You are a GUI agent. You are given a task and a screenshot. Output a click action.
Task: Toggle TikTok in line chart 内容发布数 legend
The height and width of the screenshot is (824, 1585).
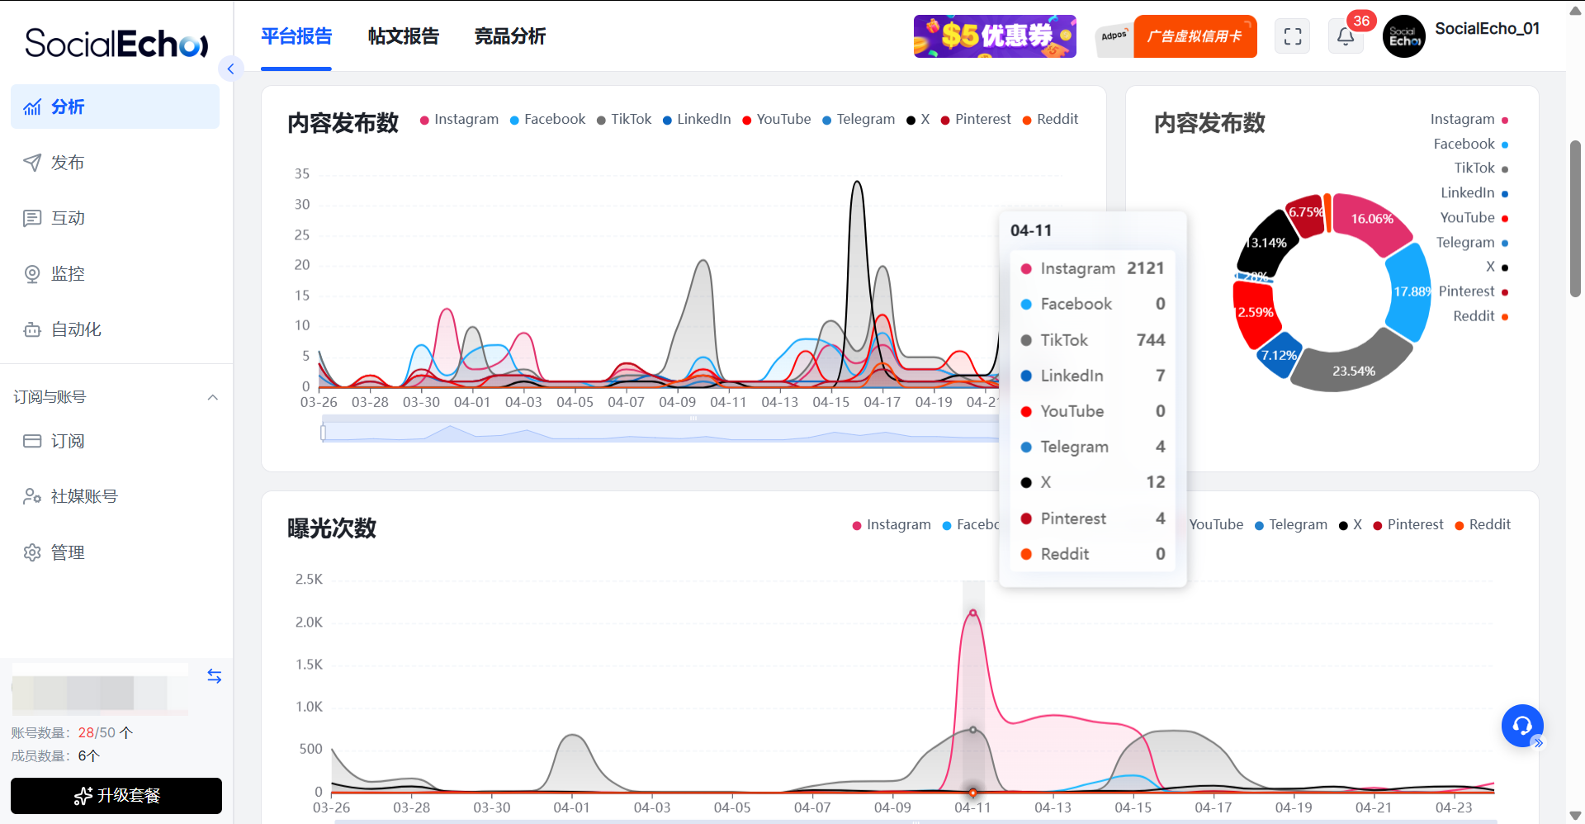click(x=624, y=120)
